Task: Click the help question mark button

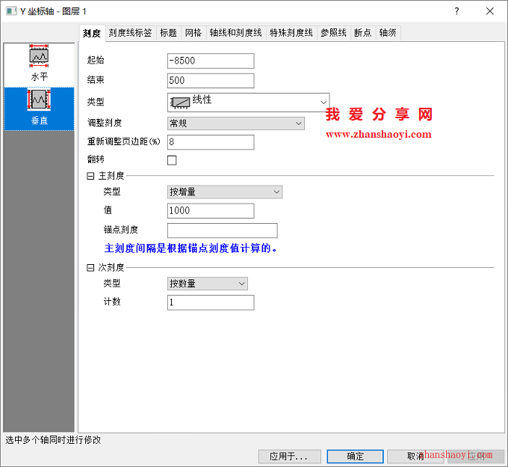Action: coord(456,11)
